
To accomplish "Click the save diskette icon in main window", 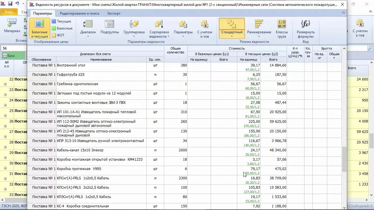I will click(x=10, y=3).
